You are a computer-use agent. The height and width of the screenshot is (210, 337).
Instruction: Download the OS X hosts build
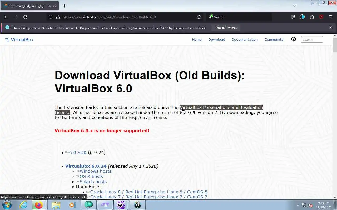tap(91, 176)
